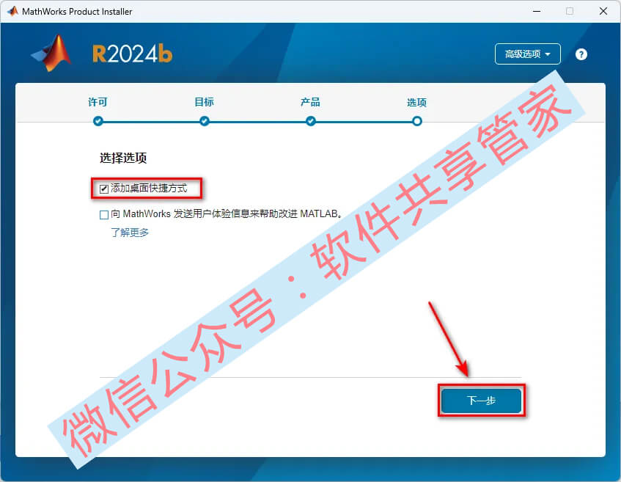621x482 pixels.
Task: Close the MathWorks Product Installer window
Action: 603,11
